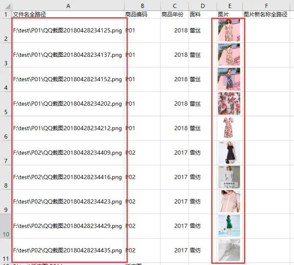Select row 9 header
294x265 pixels.
coord(6,202)
